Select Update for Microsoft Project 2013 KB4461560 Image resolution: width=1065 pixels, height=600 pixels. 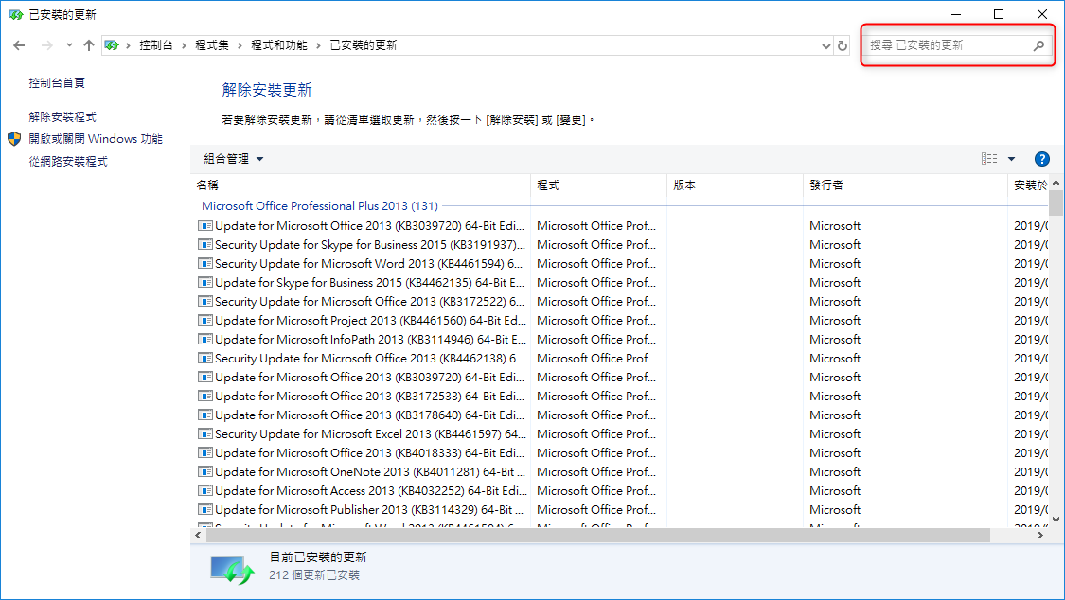click(370, 321)
